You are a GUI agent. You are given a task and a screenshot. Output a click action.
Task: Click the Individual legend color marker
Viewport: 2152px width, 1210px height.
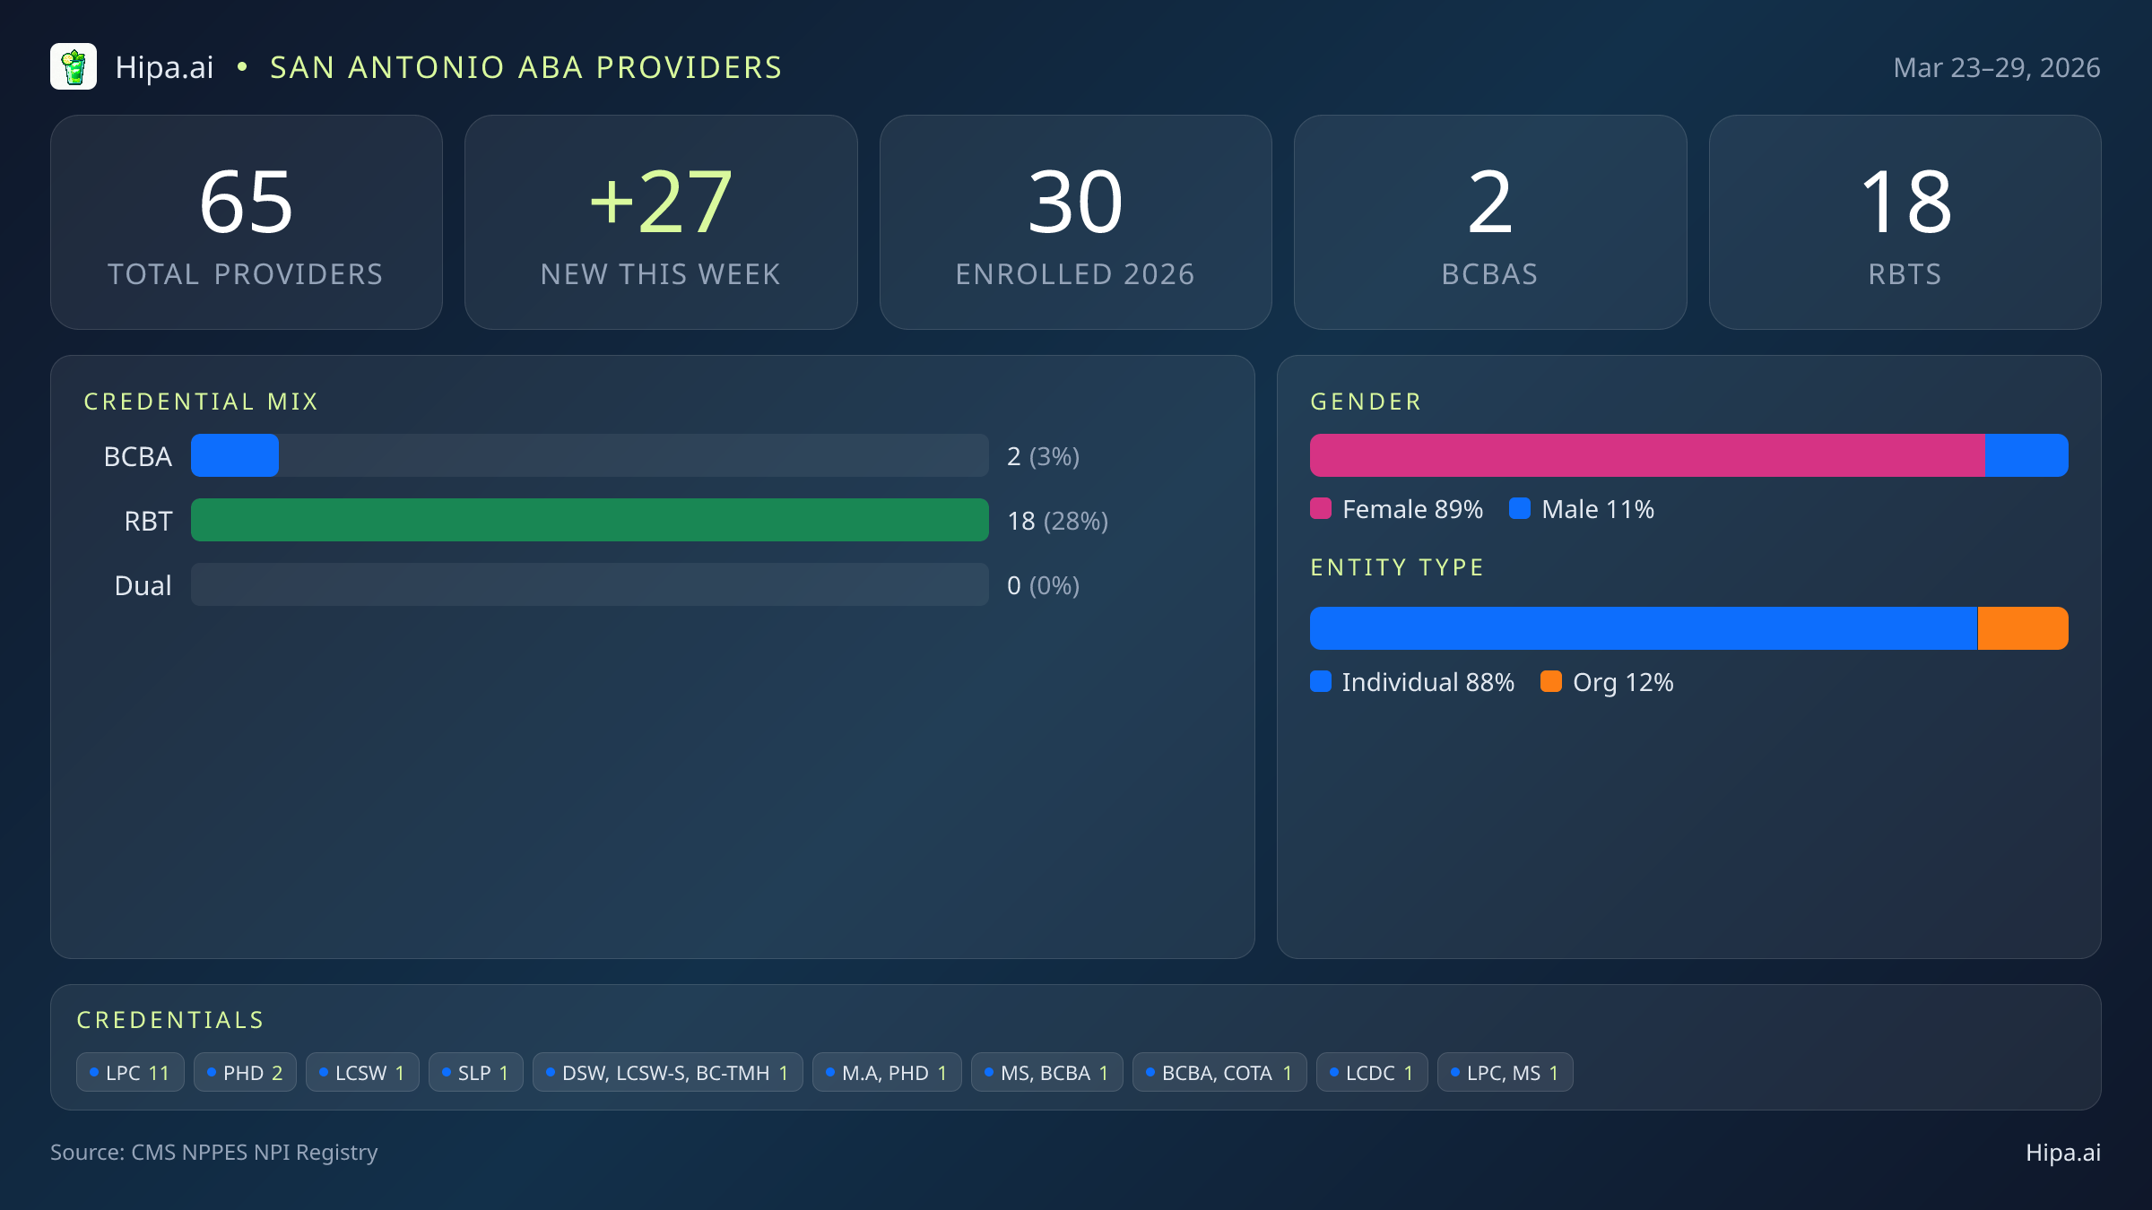tap(1321, 682)
